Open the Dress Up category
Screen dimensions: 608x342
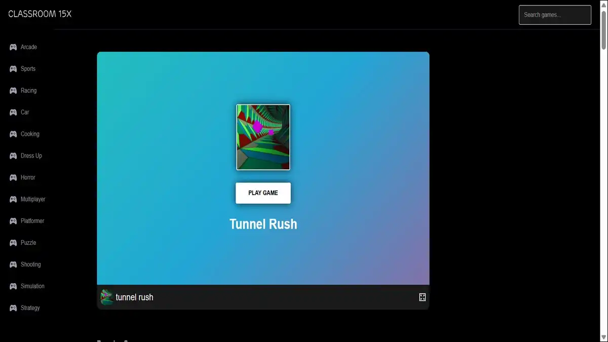tap(31, 156)
